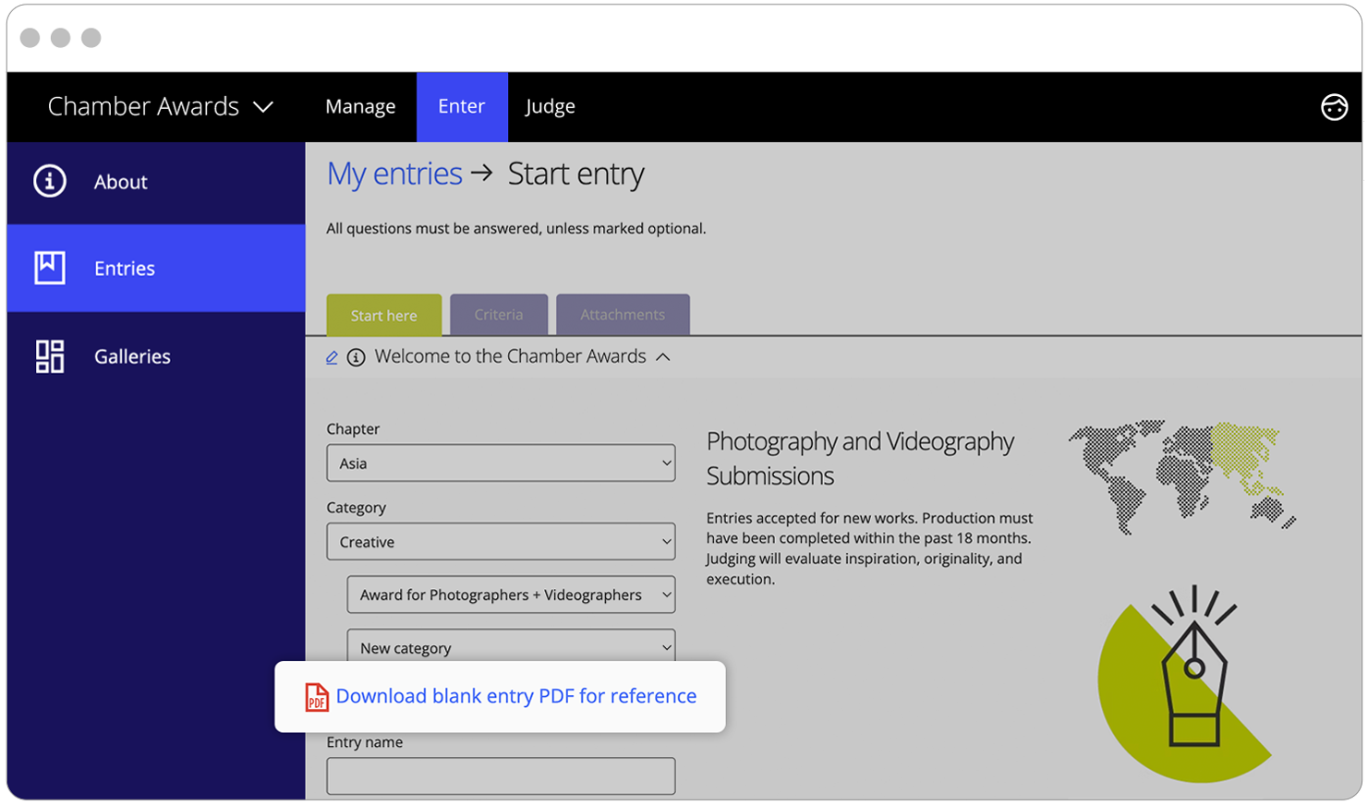Download blank entry PDF for reference
Screen dimensions: 1368x805
pyautogui.click(x=515, y=696)
